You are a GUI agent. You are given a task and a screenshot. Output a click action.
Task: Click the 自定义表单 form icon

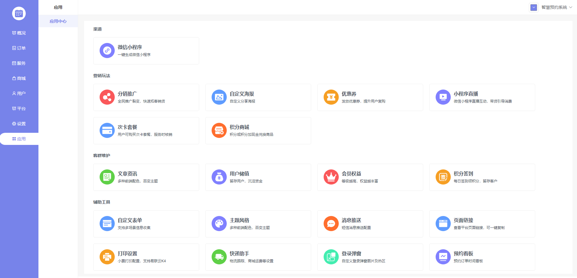[x=107, y=224]
